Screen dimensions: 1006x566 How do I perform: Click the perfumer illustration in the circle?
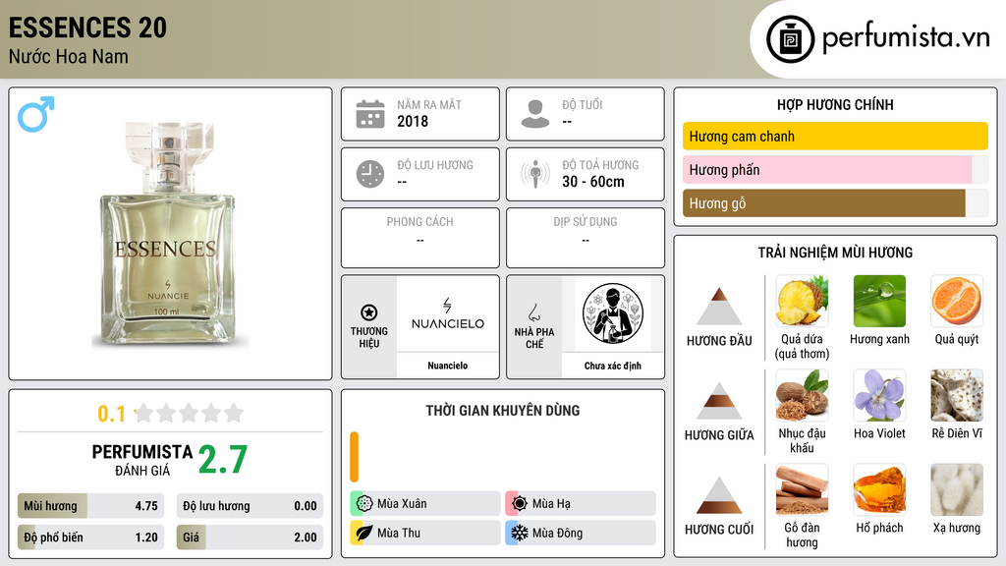[613, 313]
